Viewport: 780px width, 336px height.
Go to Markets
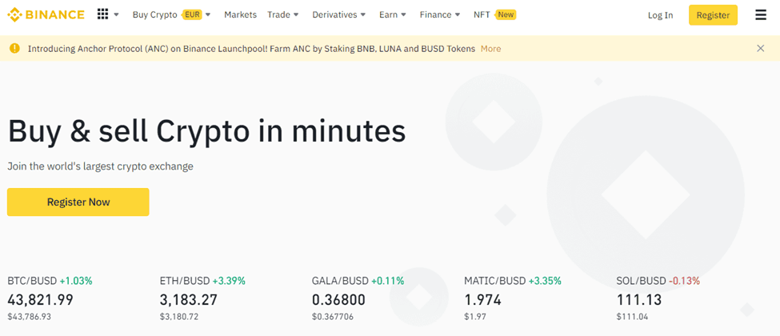[240, 15]
